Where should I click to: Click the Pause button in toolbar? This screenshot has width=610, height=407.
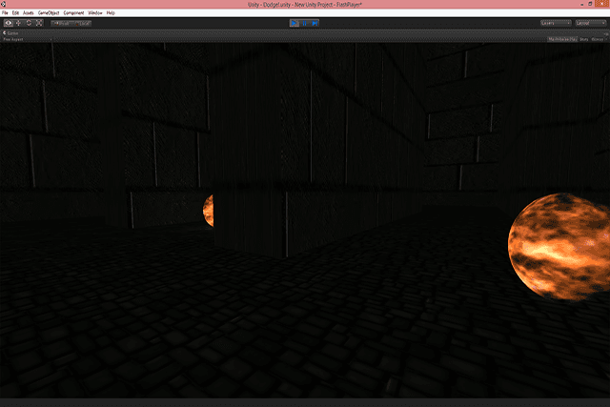[x=305, y=22]
